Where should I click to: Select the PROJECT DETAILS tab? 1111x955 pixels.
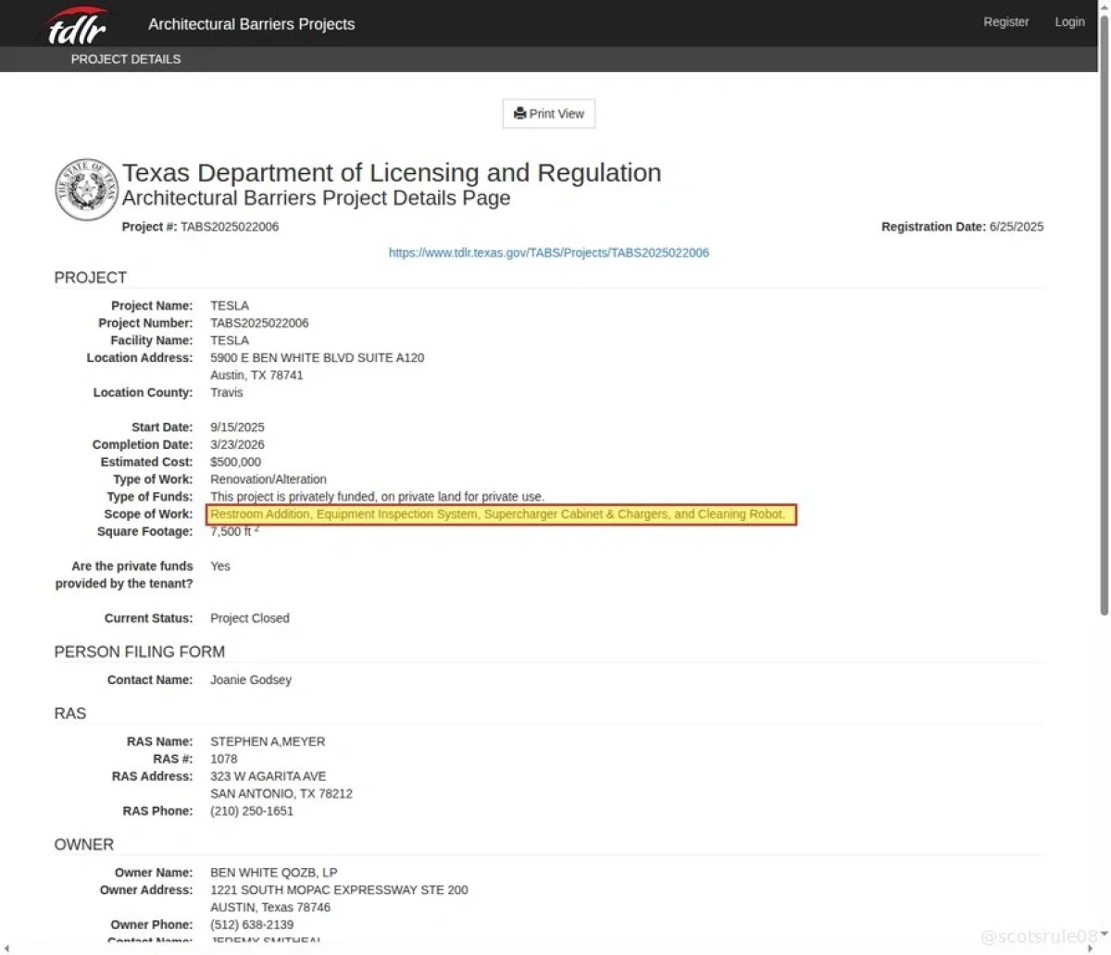126,58
